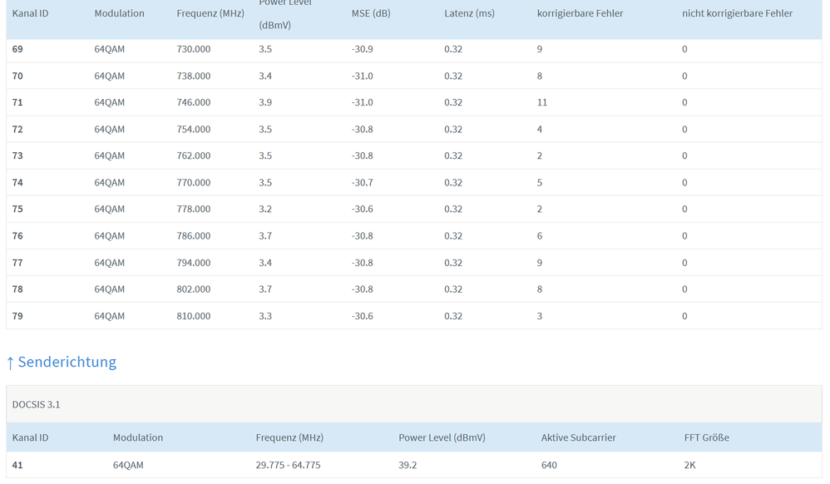Click the 746.000 frequency cell

[193, 102]
